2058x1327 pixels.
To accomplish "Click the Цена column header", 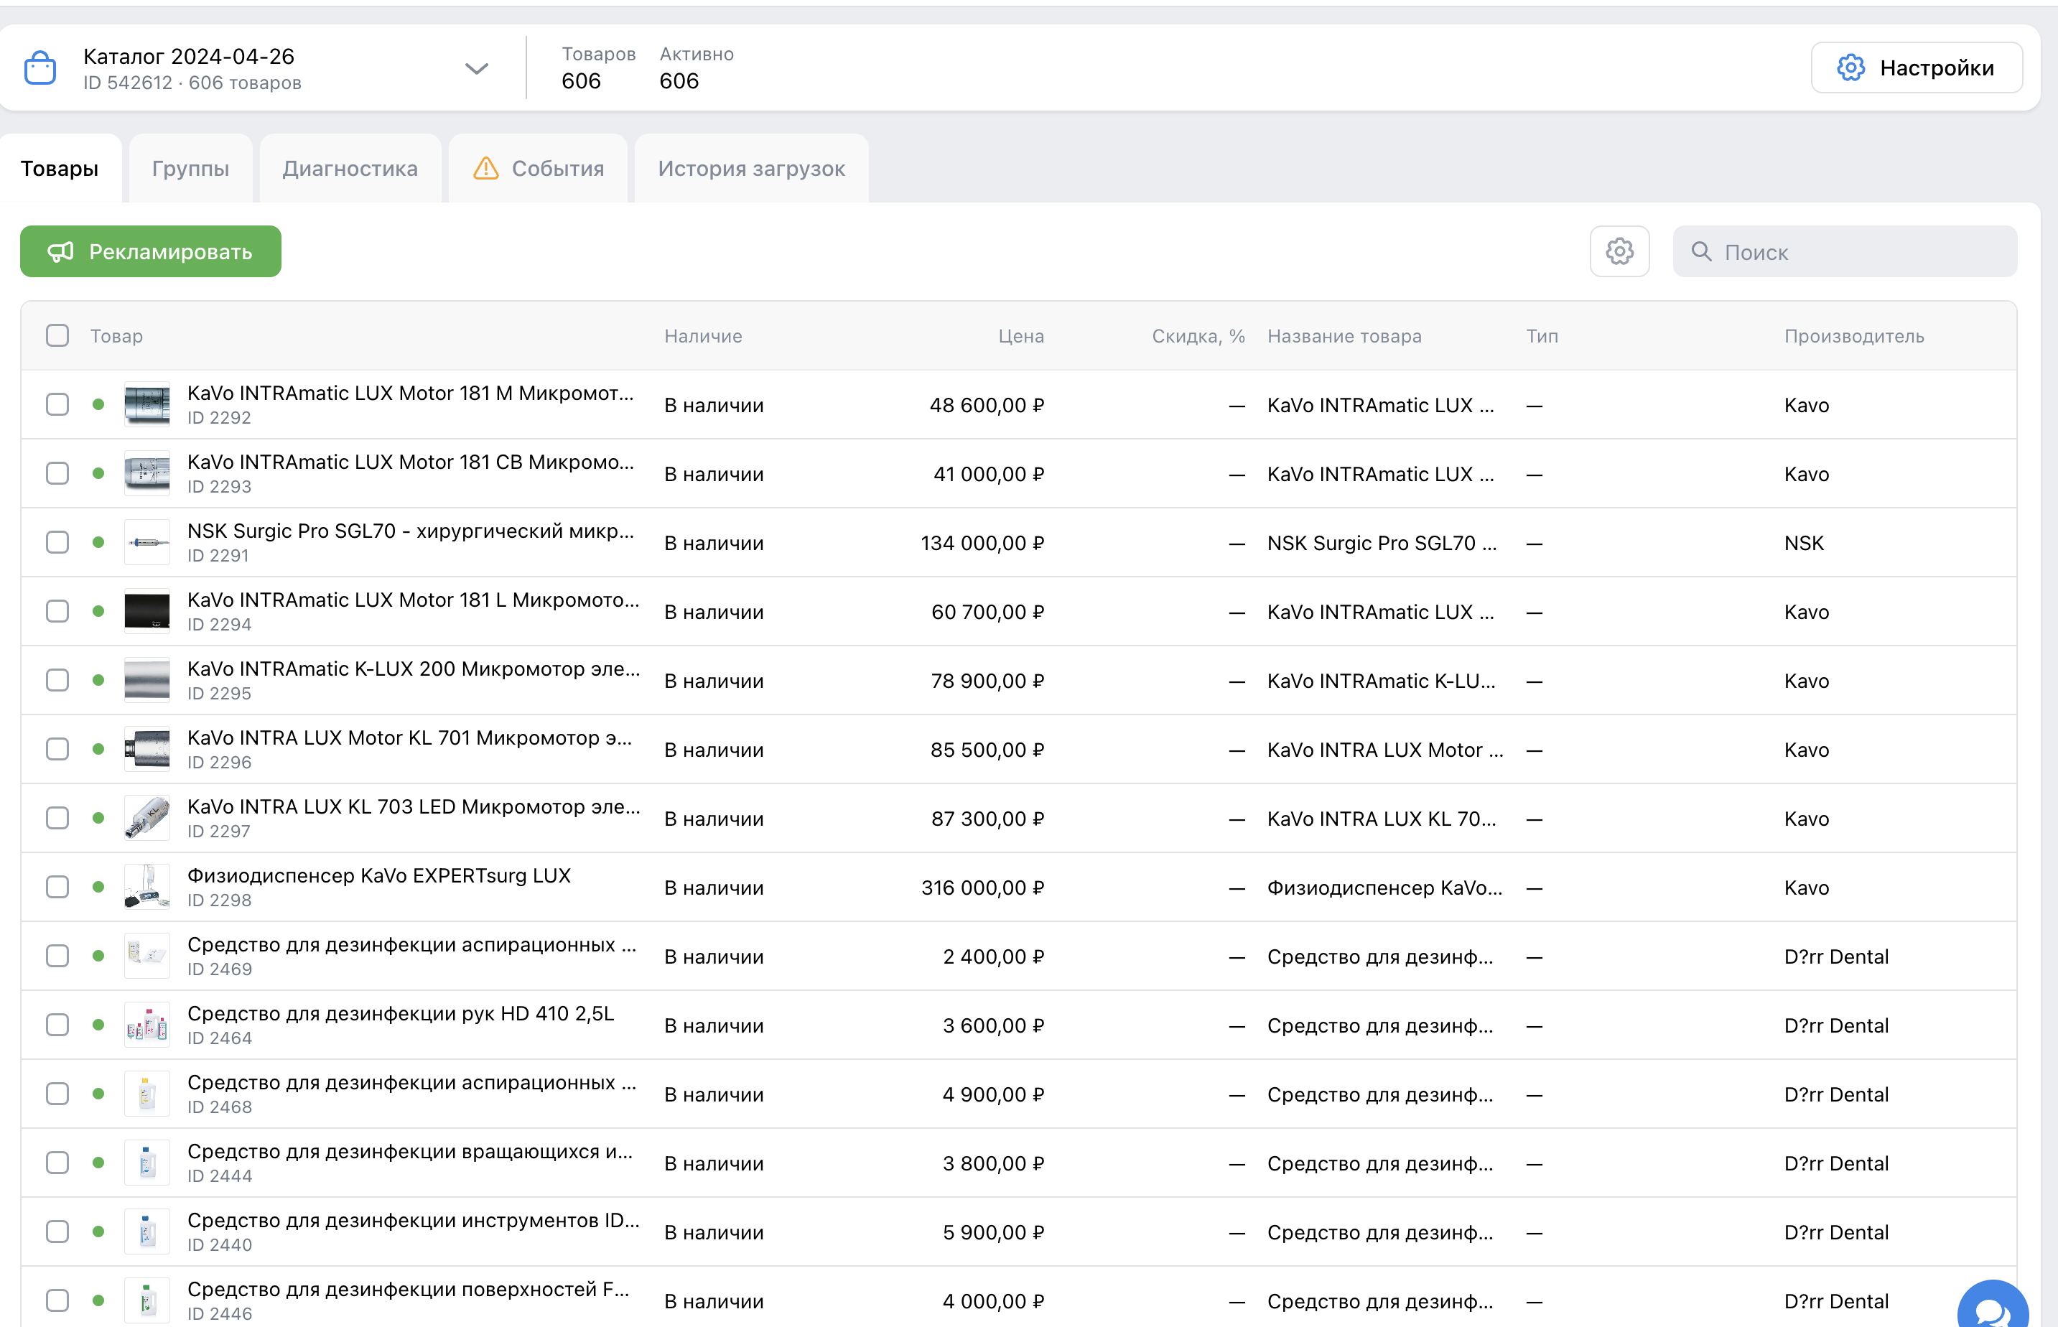I will pyautogui.click(x=1021, y=336).
